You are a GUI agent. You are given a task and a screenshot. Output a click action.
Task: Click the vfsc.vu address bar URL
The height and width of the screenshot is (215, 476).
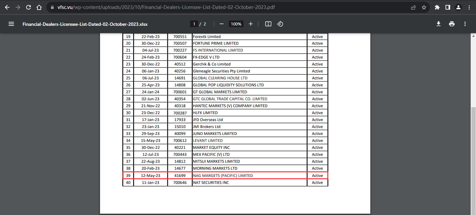pyautogui.click(x=166, y=7)
